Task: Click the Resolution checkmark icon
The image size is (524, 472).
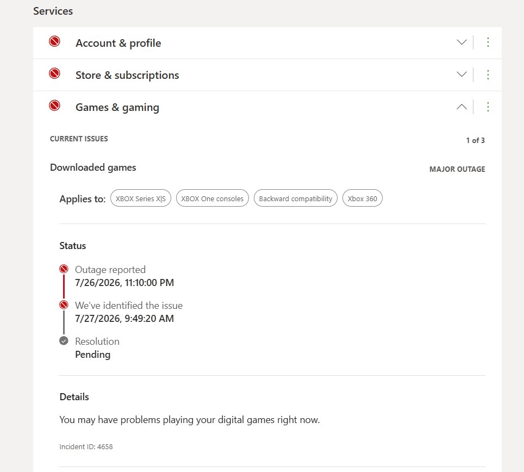Action: coord(64,340)
